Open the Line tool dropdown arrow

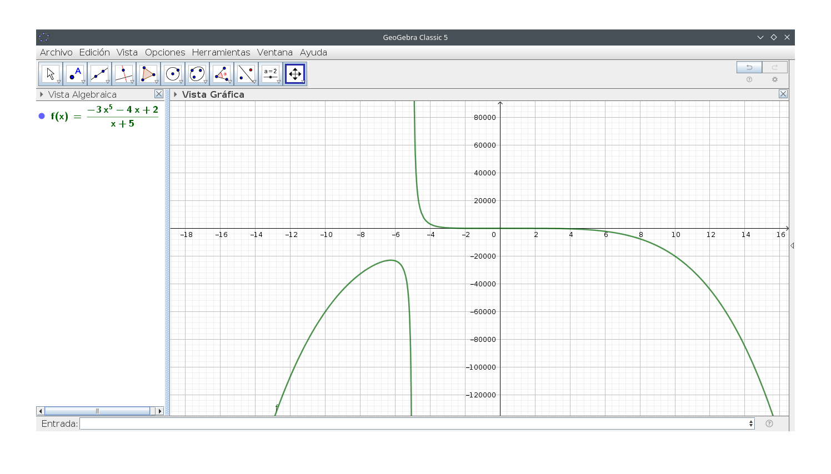(108, 82)
